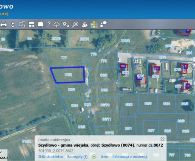Open the overlapping windows layers tool
This screenshot has width=195, height=161.
coord(22,24)
